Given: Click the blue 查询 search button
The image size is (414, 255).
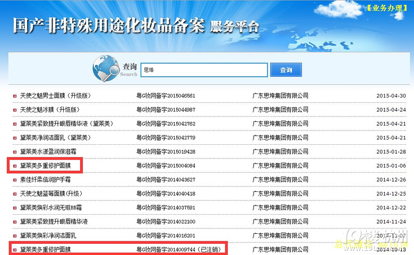Looking at the screenshot, I should 286,70.
